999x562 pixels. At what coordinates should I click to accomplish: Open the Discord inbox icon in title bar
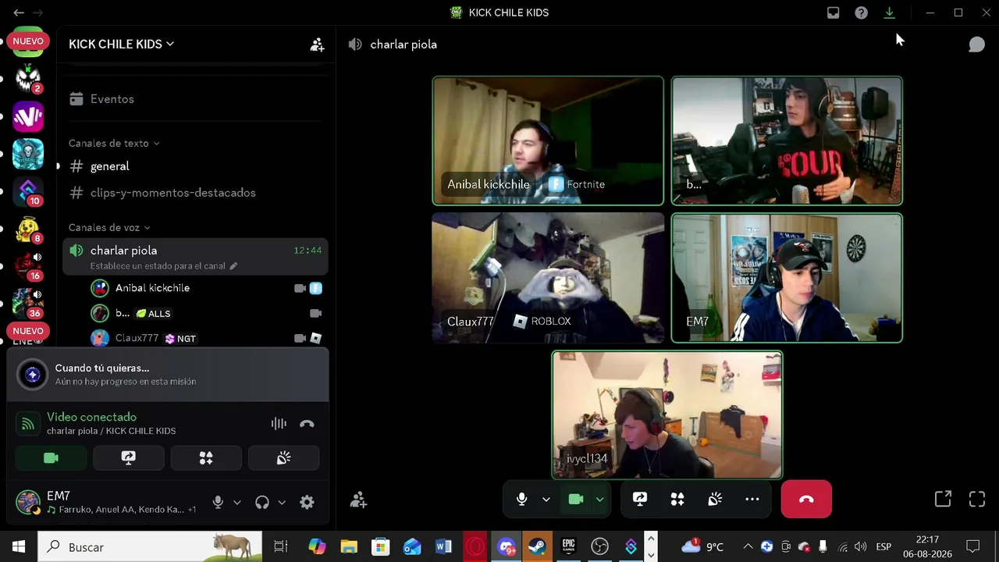coord(834,12)
